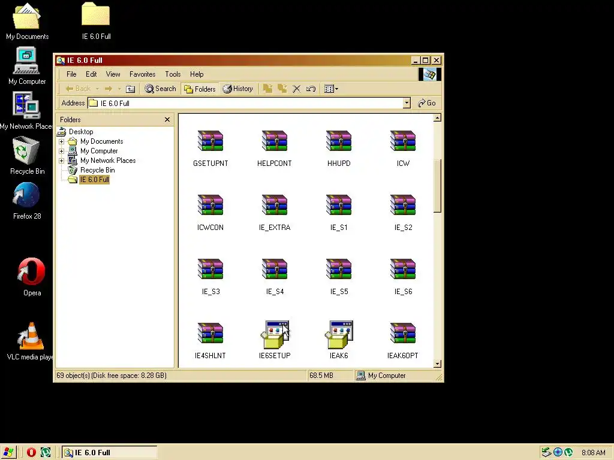Viewport: 614px width, 460px height.
Task: Open the Favorites menu
Action: [143, 74]
